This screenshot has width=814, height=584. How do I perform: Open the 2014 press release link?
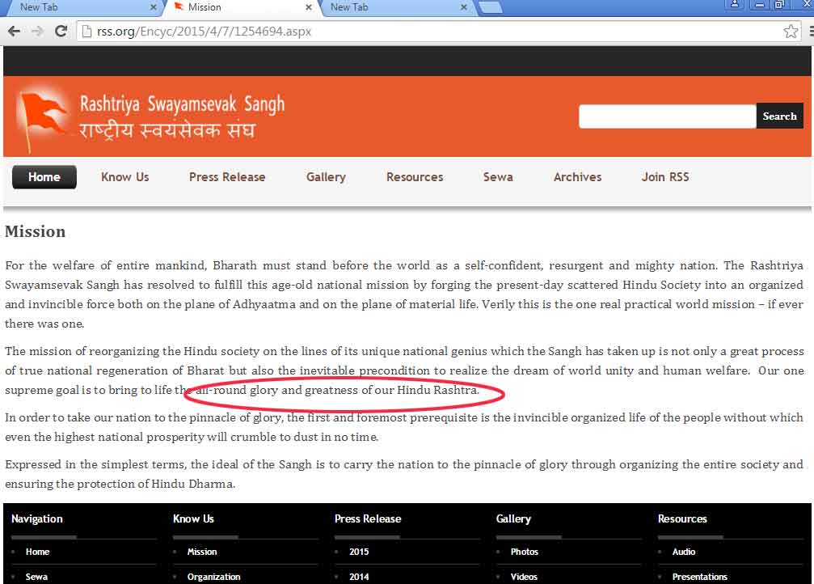click(x=359, y=577)
